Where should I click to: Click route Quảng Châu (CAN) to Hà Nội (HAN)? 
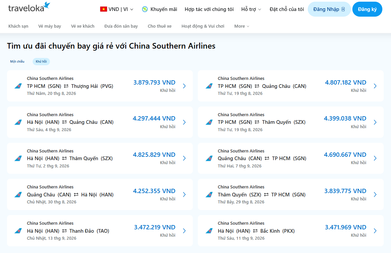tap(70, 195)
